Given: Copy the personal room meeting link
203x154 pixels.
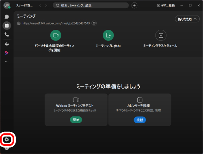Looking at the screenshot, I should 94,23.
